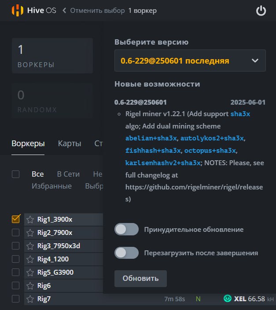Star the Rig3_7950x3d worker
276x310 pixels.
(x=30, y=246)
